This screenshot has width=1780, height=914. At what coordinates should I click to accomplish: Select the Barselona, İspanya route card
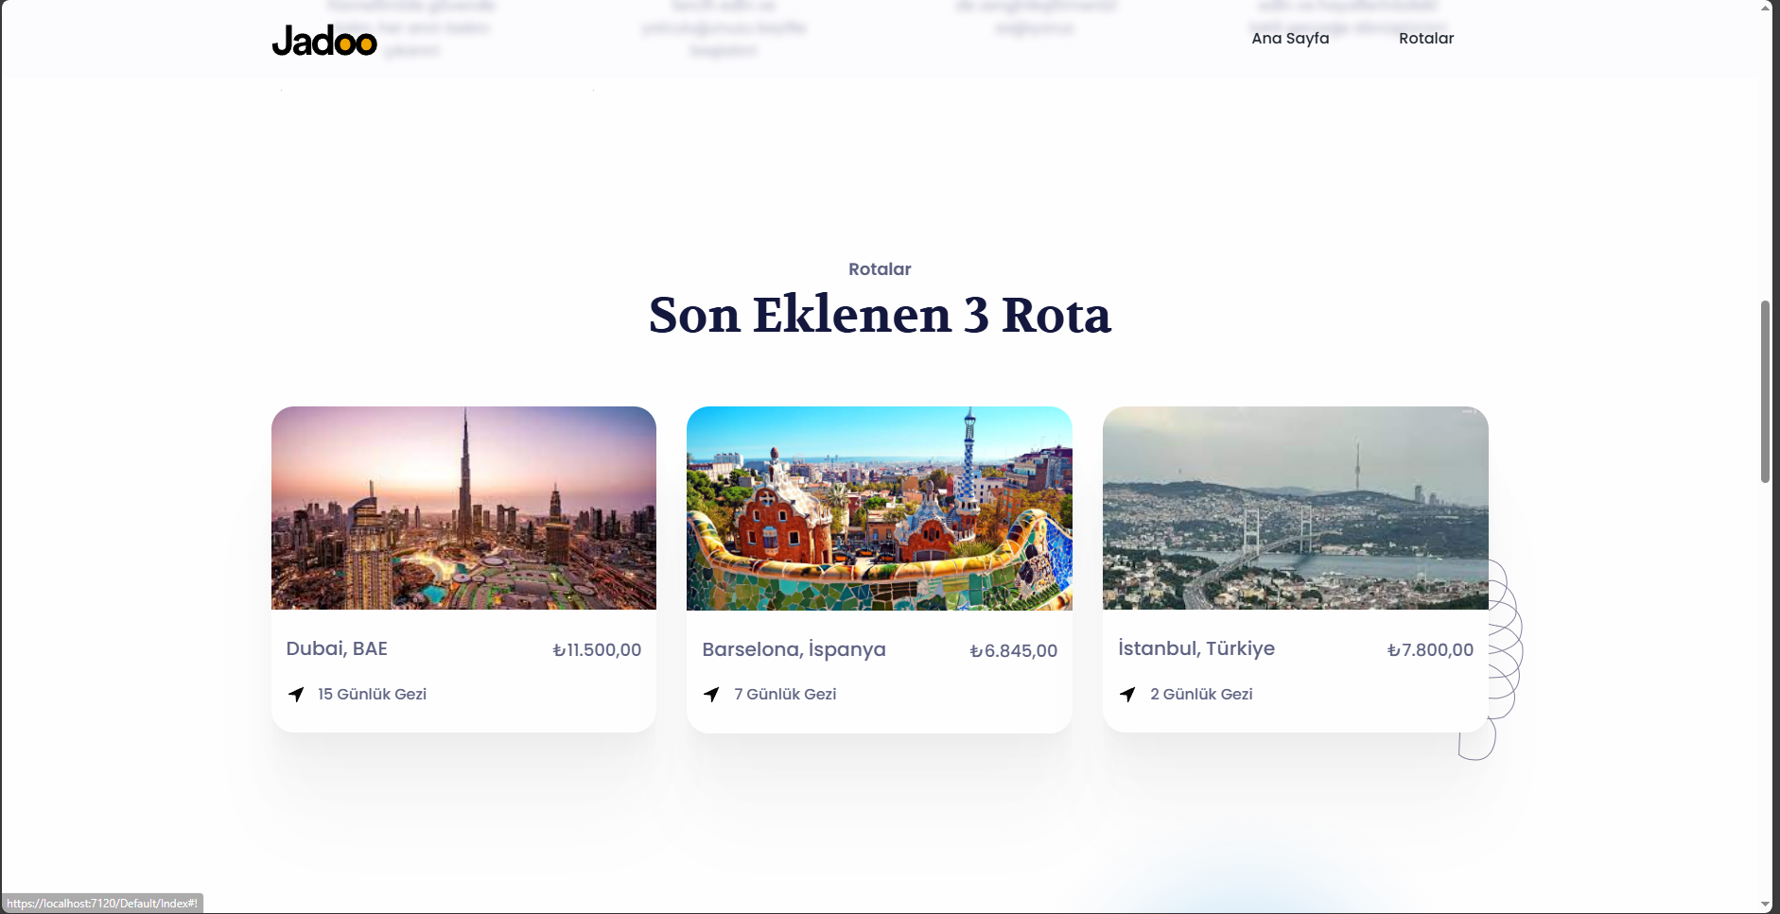[879, 567]
